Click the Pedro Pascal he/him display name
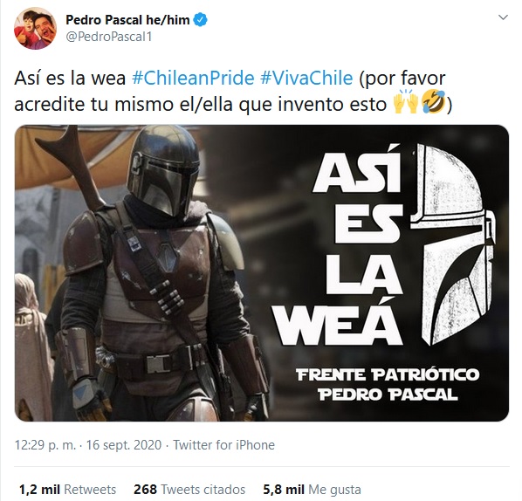Viewport: 522px width, 501px height. pos(127,20)
